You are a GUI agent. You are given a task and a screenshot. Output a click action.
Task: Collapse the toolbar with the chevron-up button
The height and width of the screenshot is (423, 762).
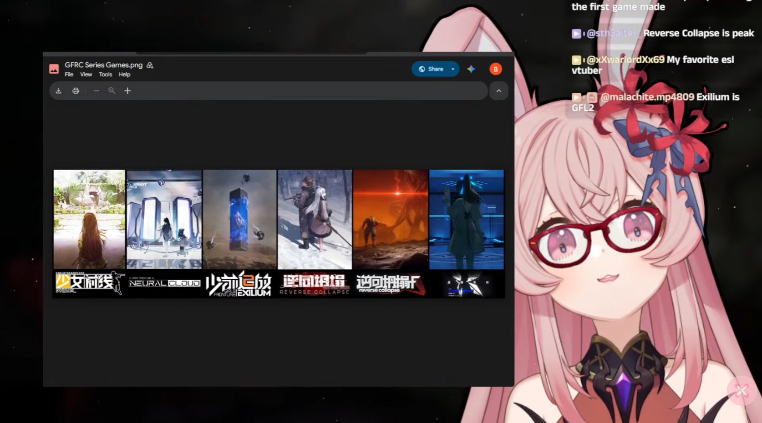coord(499,91)
